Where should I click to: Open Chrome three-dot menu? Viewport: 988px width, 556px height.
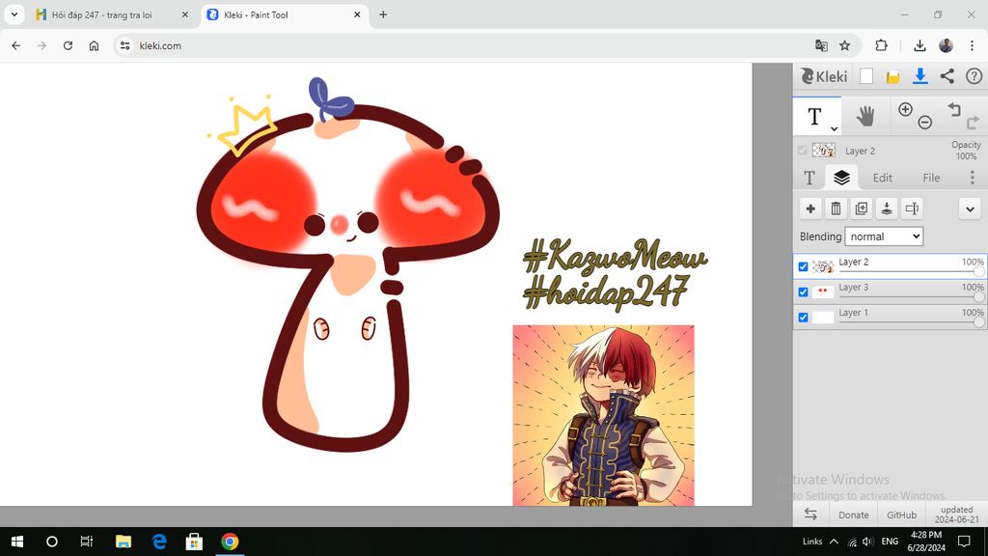click(973, 45)
